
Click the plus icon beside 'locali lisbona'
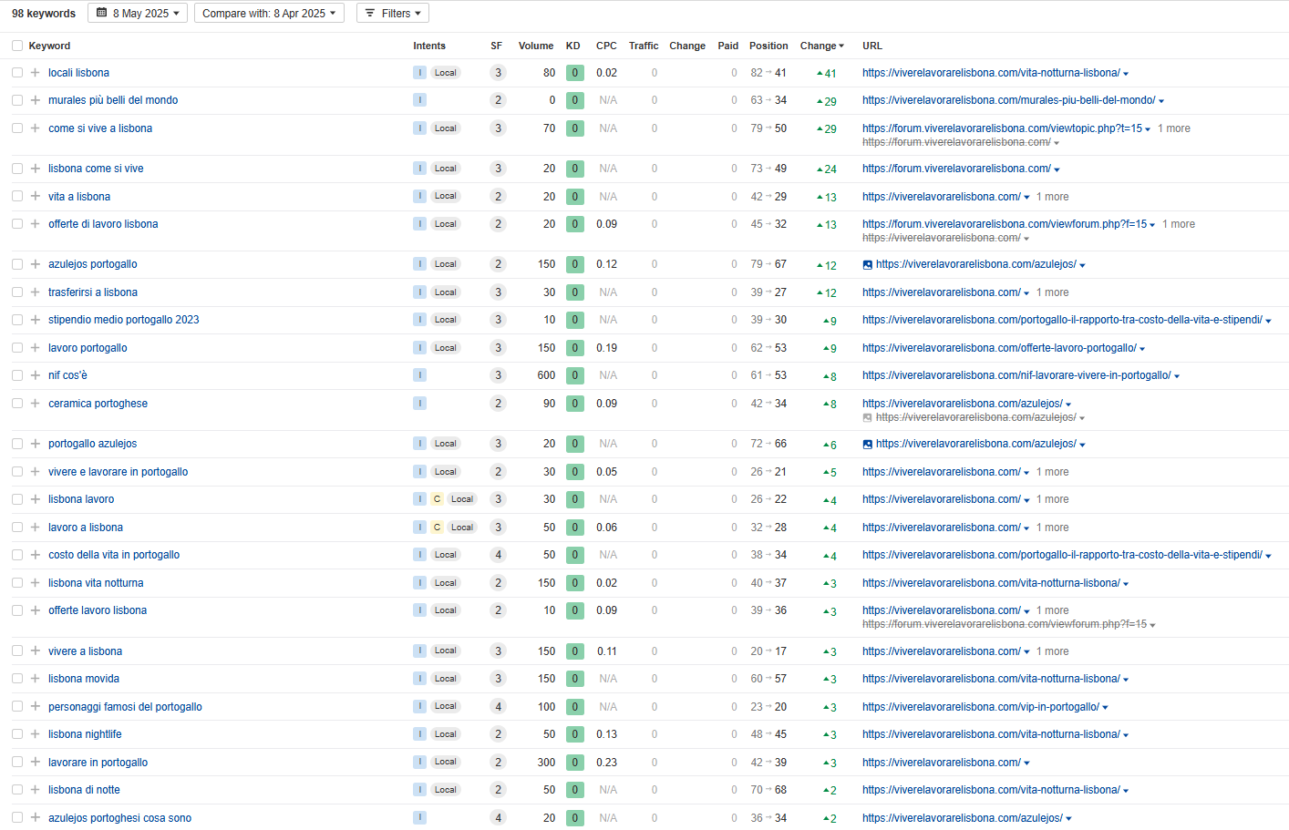35,73
